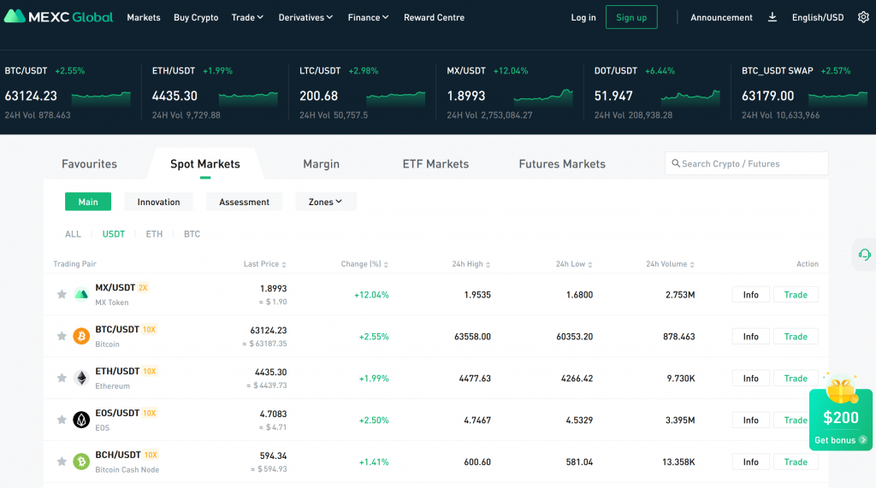Favourite BTC/USDT with star

tap(62, 336)
